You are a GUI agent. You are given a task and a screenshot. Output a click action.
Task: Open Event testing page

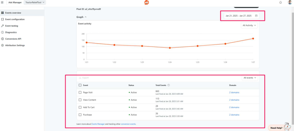22,26
